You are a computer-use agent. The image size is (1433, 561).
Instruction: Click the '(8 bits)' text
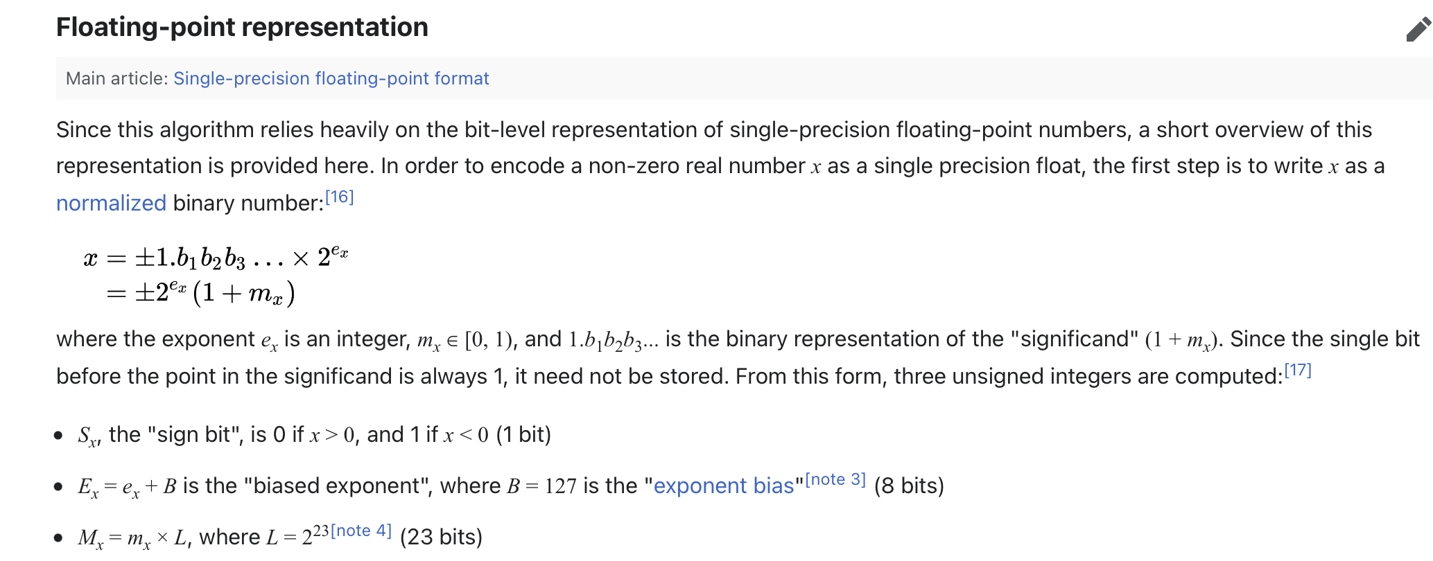[909, 486]
